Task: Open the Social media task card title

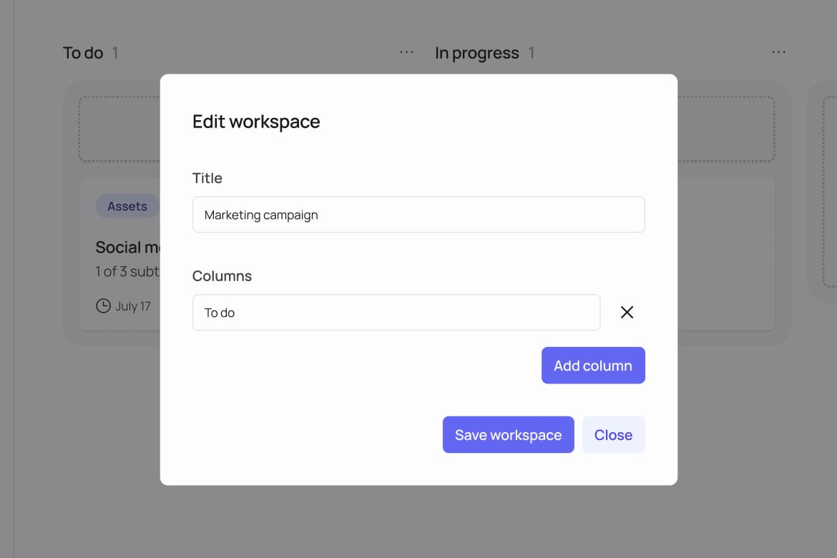Action: point(128,248)
